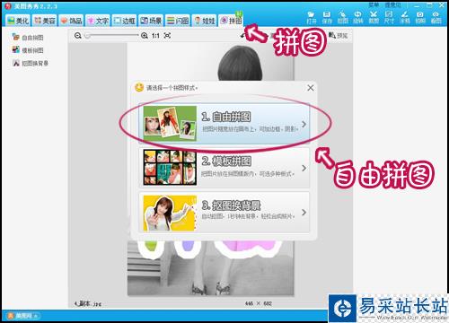The width and height of the screenshot is (449, 323).
Task: Click the 保存 save icon
Action: [x=327, y=17]
